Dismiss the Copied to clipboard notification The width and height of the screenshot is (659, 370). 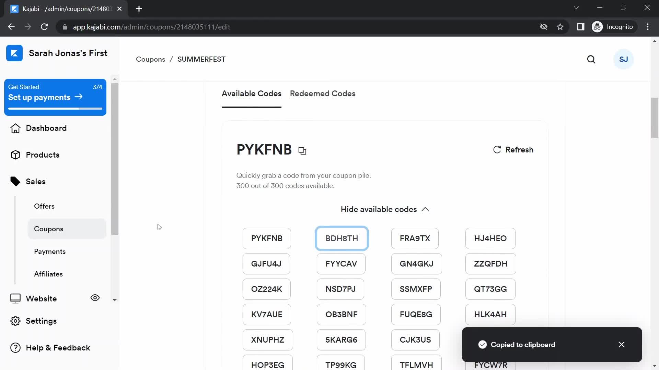tap(622, 344)
